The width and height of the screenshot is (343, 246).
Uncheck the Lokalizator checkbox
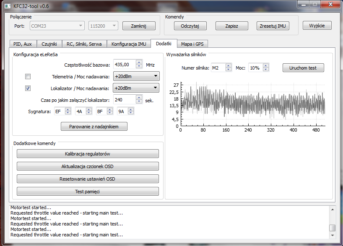pyautogui.click(x=28, y=88)
